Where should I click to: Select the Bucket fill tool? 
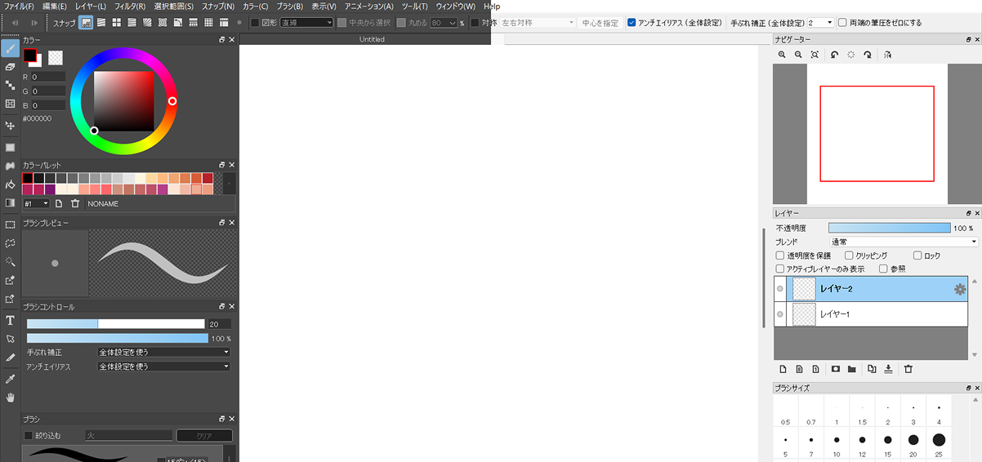(x=10, y=184)
